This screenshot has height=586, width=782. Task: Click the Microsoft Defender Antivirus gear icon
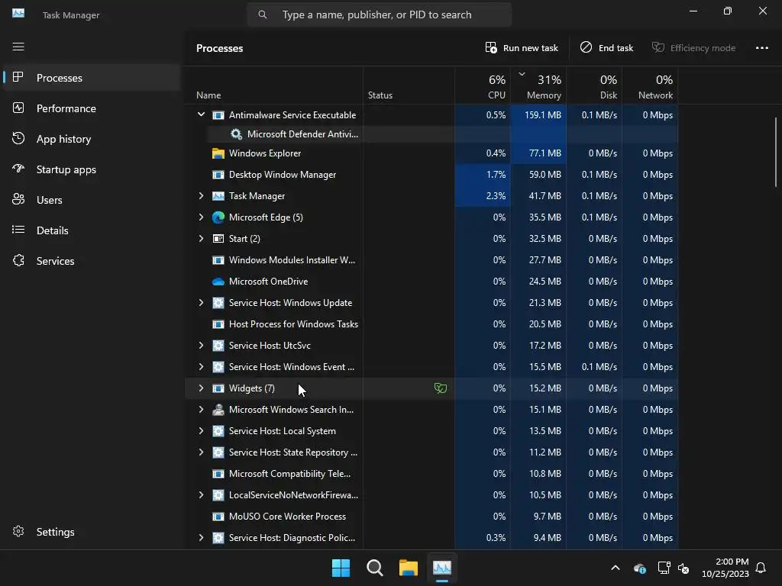click(236, 134)
